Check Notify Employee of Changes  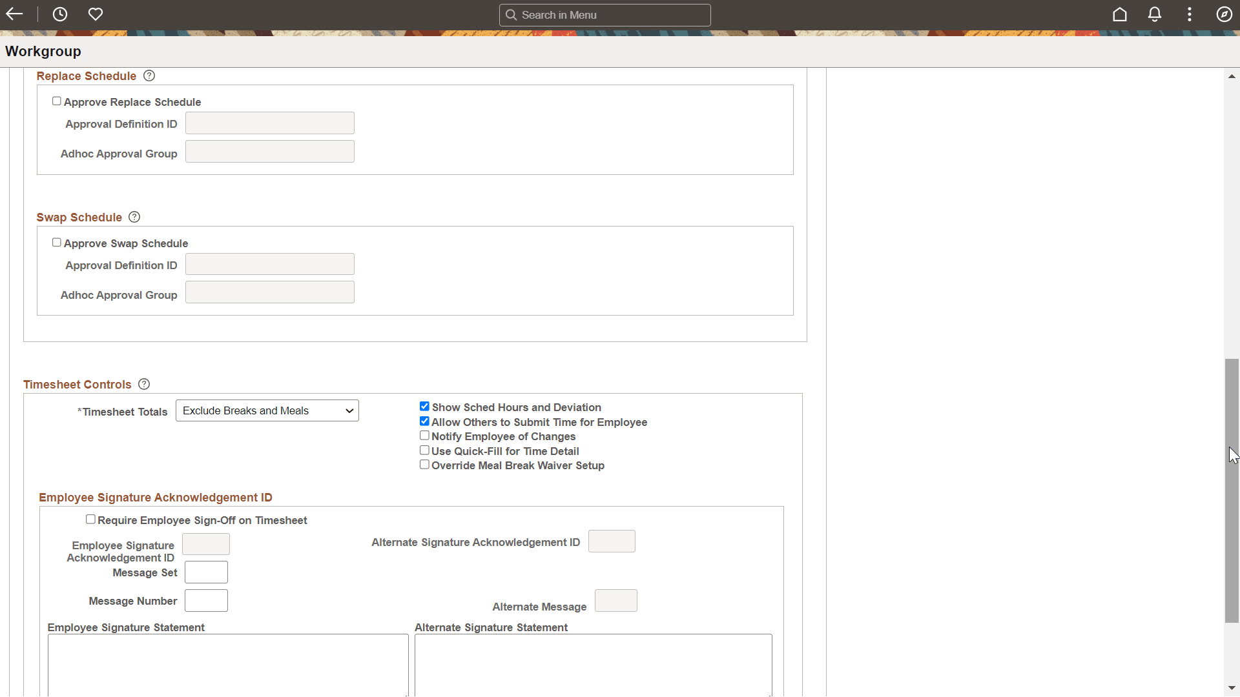(x=424, y=436)
